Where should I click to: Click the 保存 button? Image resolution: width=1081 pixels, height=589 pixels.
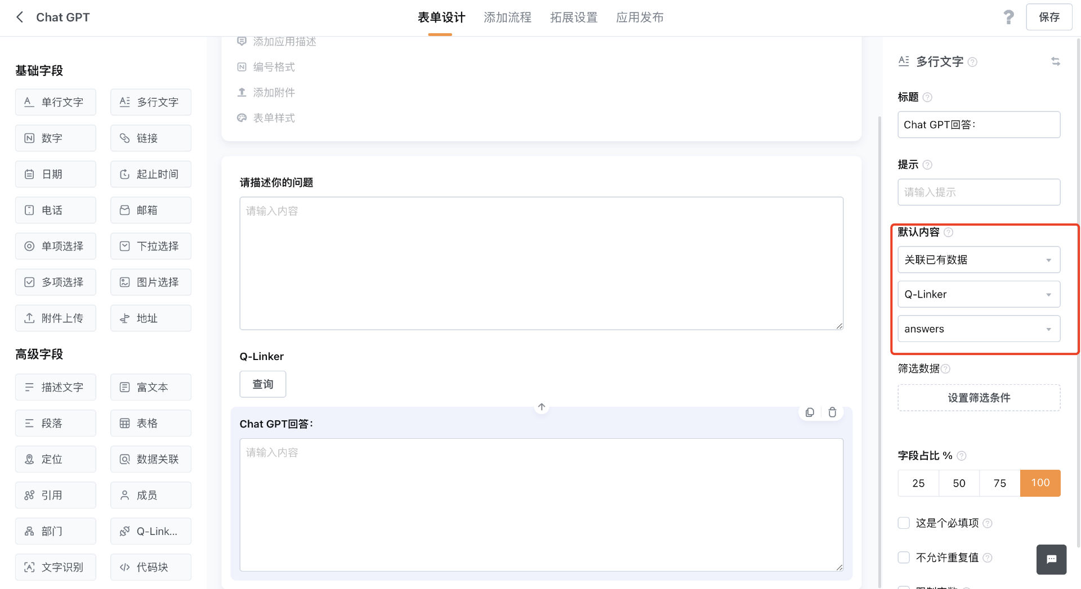(1048, 17)
